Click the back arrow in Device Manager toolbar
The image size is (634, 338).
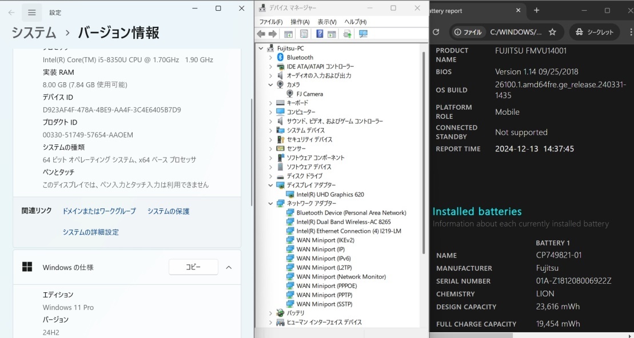coord(261,34)
